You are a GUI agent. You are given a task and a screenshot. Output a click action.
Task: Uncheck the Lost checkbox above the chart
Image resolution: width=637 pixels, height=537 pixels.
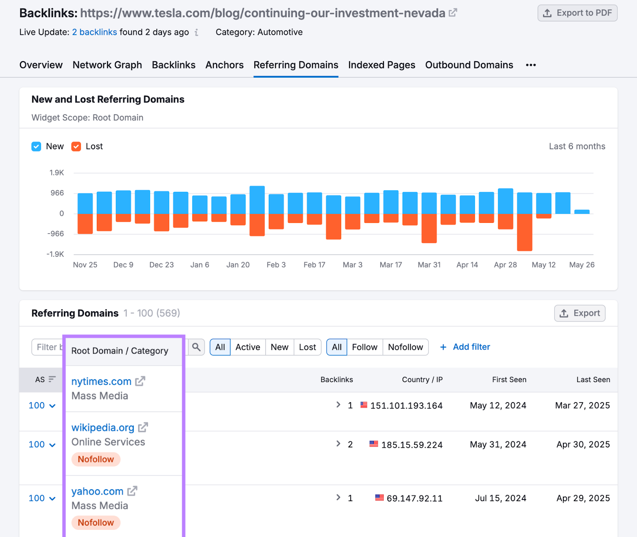(76, 146)
